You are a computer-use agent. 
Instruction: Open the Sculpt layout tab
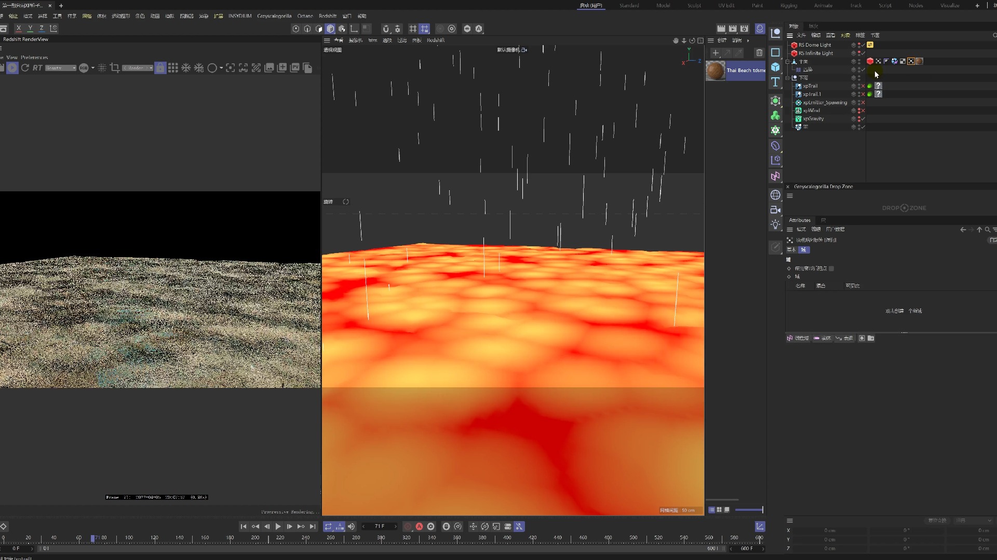pos(694,6)
